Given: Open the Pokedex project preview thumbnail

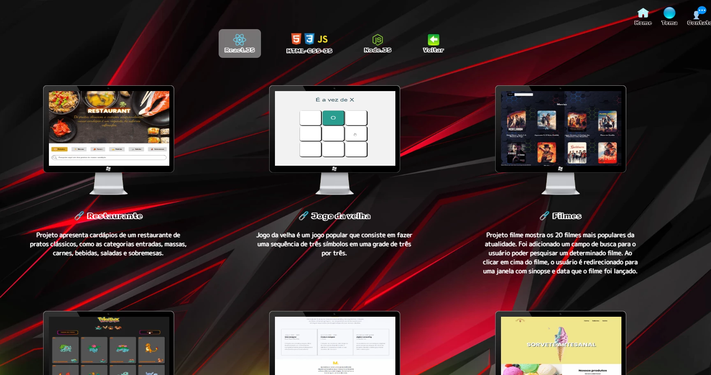Looking at the screenshot, I should (109, 345).
